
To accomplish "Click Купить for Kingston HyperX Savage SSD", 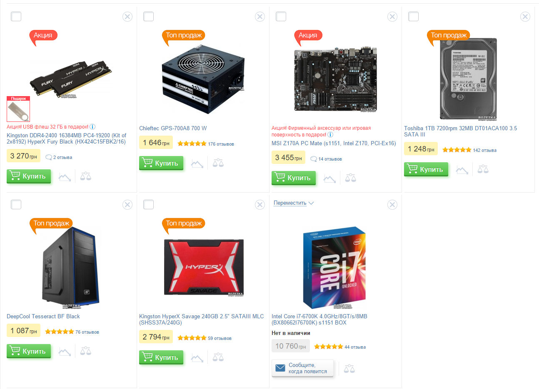I will (x=161, y=357).
